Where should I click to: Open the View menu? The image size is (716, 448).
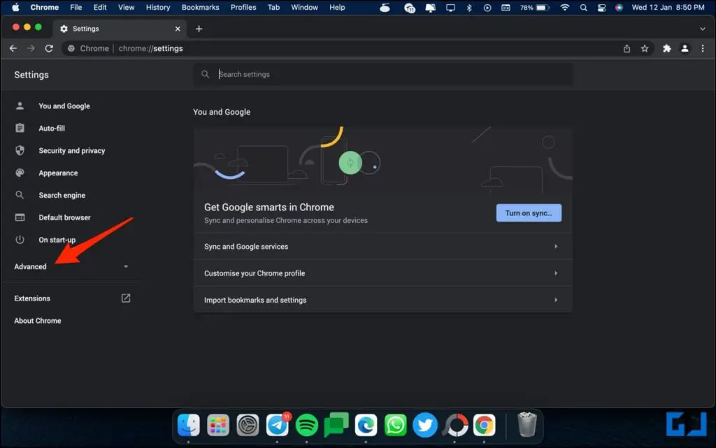pos(126,7)
